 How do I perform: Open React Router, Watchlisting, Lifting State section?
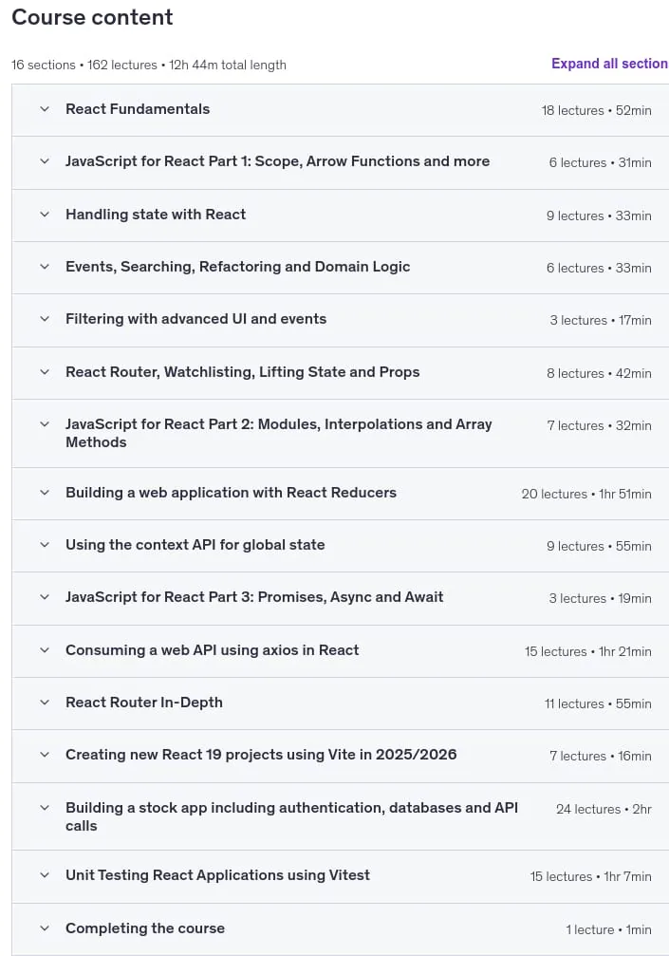pyautogui.click(x=45, y=372)
